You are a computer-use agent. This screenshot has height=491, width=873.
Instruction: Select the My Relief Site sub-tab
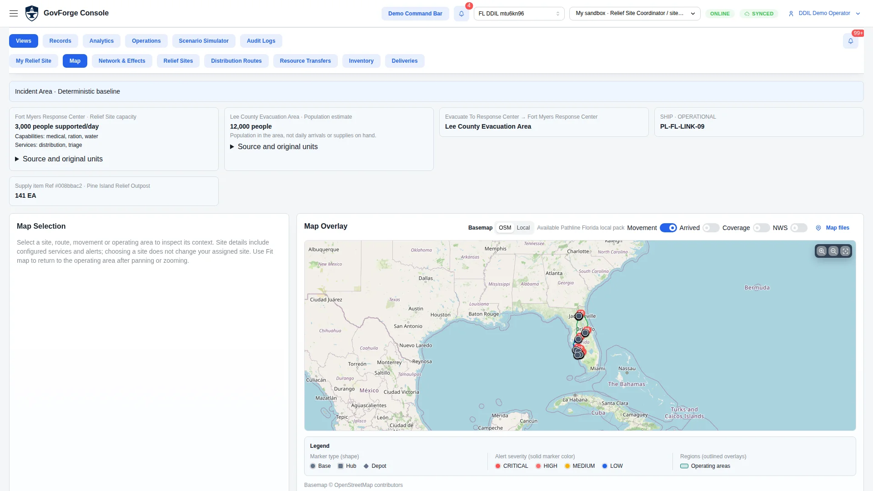[x=34, y=61]
